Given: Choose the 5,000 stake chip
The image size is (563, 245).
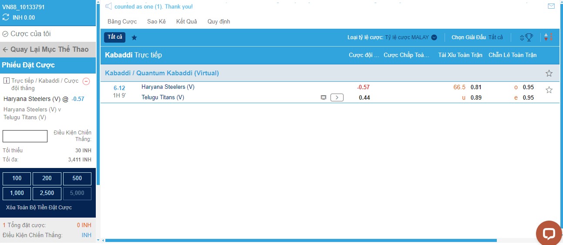Looking at the screenshot, I should [77, 193].
